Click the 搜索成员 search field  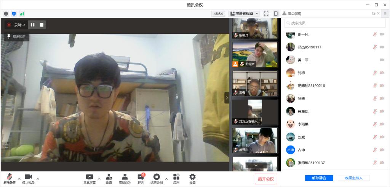click(x=335, y=23)
